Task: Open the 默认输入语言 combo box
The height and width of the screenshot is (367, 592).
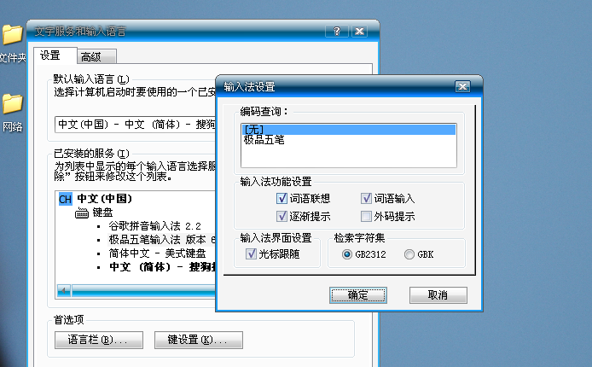Action: pos(135,125)
